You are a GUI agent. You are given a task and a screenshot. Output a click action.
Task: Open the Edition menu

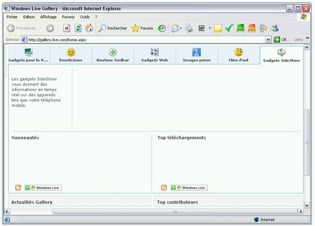29,17
